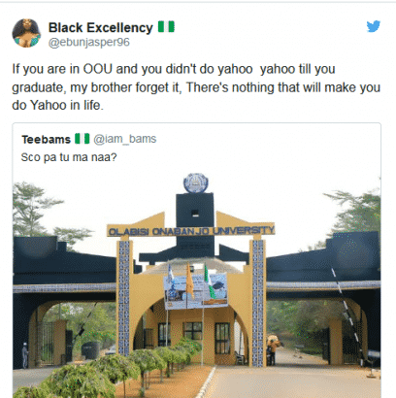396x398 pixels.
Task: Open the Teebams quoted tweet author name
Action: click(47, 140)
